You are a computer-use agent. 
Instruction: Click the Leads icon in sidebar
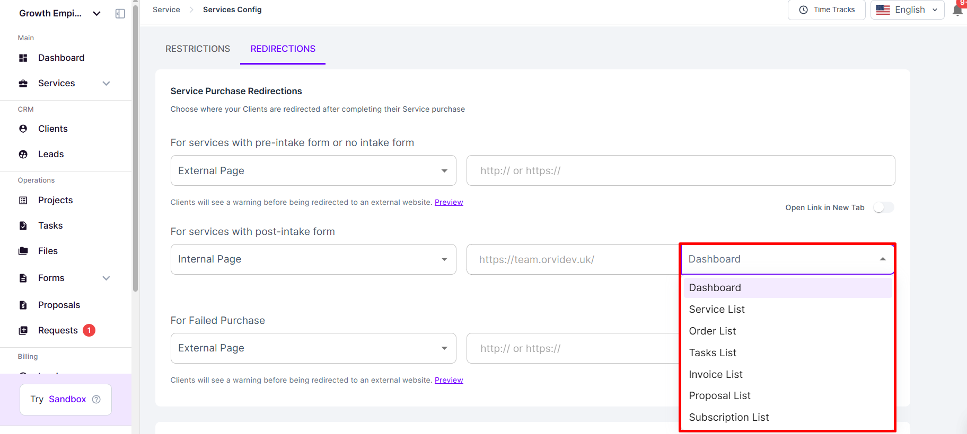[x=23, y=154]
